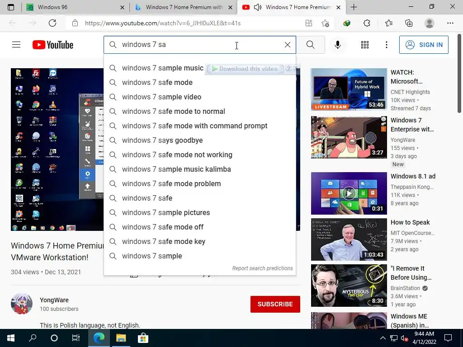Open Windows 7 Enterprise video thumbnail
This screenshot has width=463, height=347.
[x=349, y=137]
